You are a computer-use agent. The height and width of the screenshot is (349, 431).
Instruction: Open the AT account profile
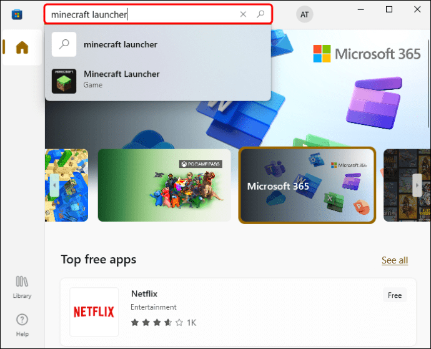pyautogui.click(x=305, y=14)
